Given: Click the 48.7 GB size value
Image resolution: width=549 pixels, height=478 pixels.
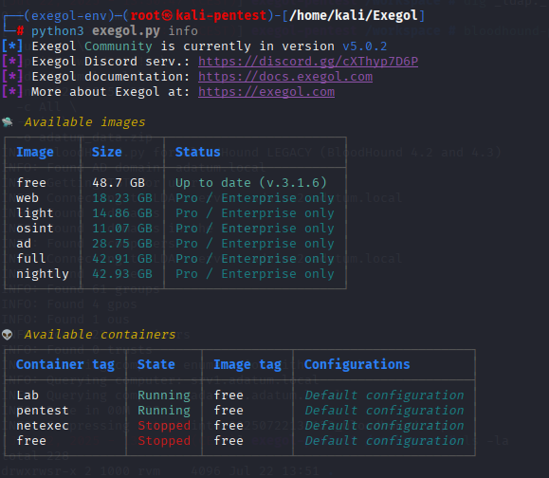Looking at the screenshot, I should coord(119,182).
